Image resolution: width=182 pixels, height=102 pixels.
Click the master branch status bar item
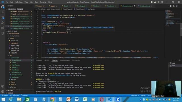click(5, 95)
